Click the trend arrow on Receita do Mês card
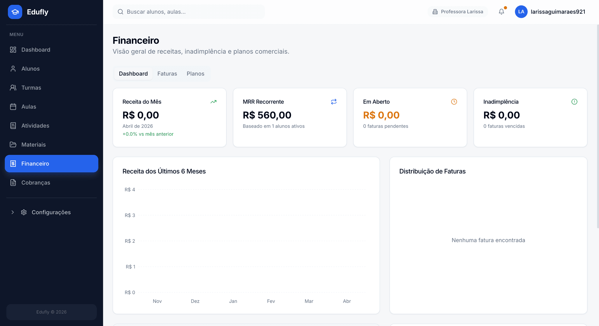This screenshot has width=599, height=326. click(214, 102)
